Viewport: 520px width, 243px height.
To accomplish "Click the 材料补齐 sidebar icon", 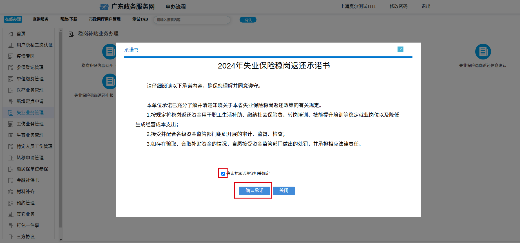I will (x=11, y=192).
